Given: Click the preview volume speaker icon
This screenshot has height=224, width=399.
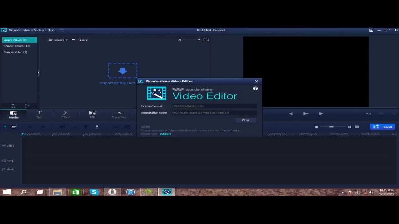Looking at the screenshot, I should click(368, 114).
